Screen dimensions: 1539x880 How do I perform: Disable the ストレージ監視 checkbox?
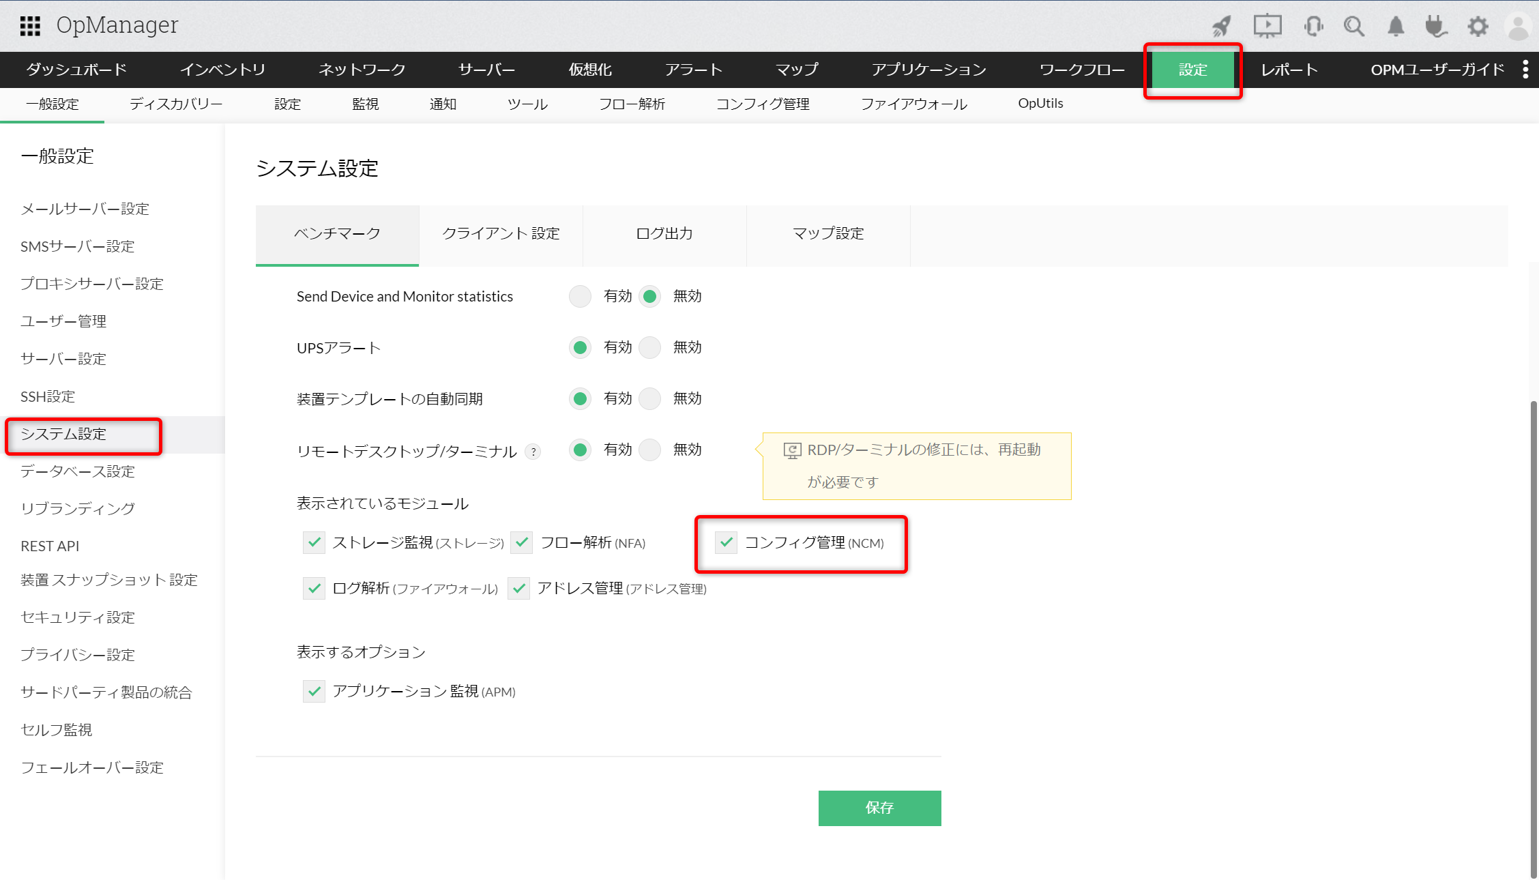pos(314,542)
